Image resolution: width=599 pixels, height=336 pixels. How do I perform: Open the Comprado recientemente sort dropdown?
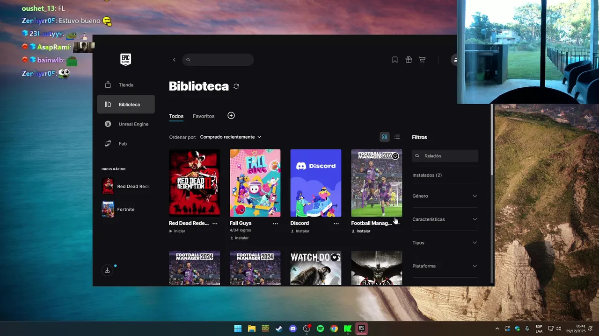point(230,137)
